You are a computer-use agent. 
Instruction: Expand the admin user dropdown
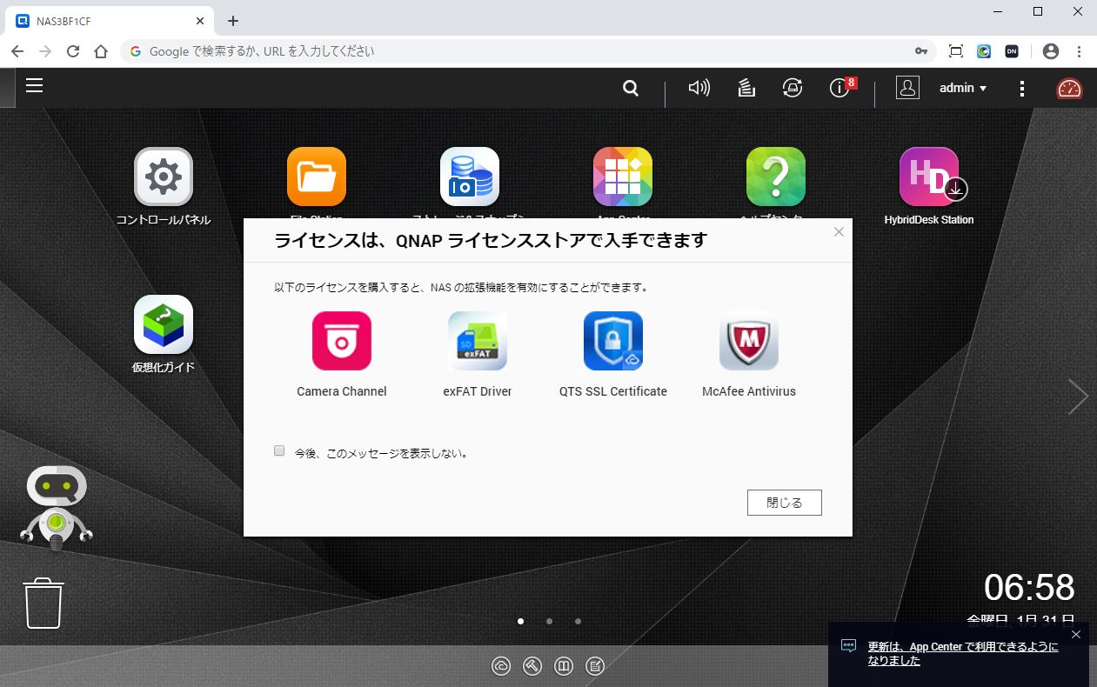point(963,88)
